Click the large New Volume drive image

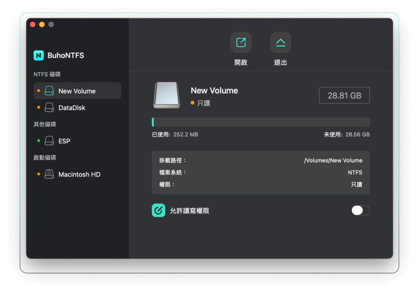(166, 95)
